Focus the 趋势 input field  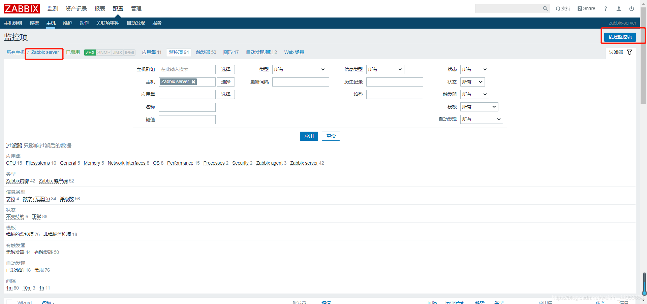395,95
